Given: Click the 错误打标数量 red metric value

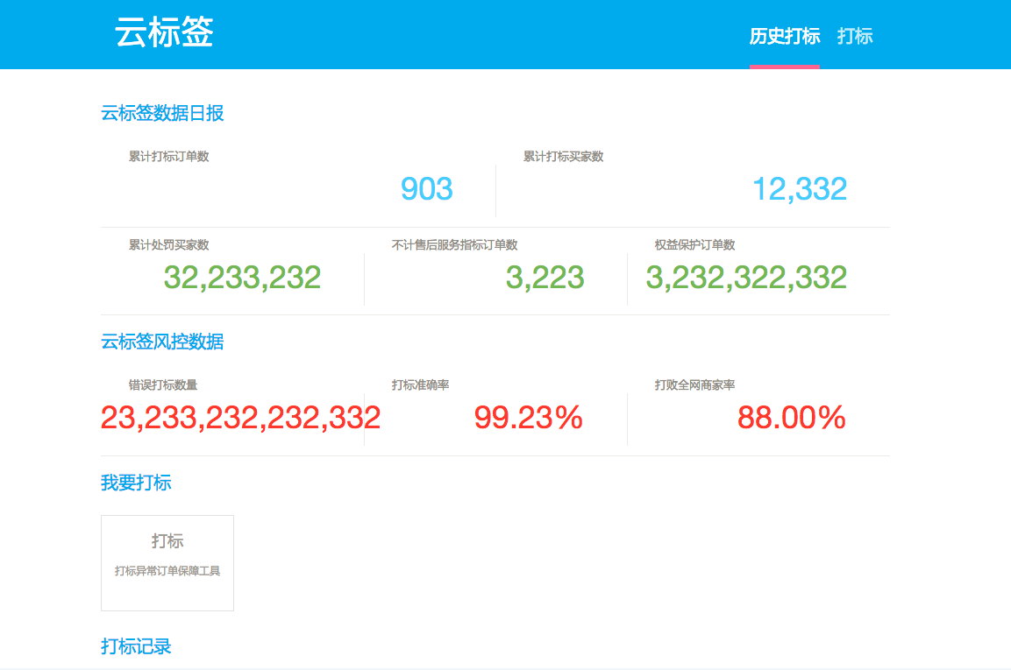Looking at the screenshot, I should tap(241, 418).
